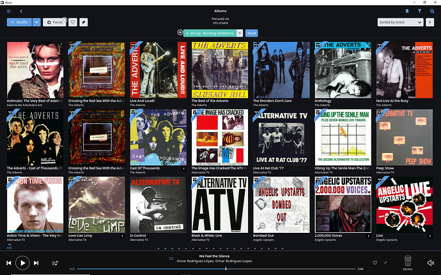Open Antmusic Very Best of Adam album

pyautogui.click(x=35, y=70)
